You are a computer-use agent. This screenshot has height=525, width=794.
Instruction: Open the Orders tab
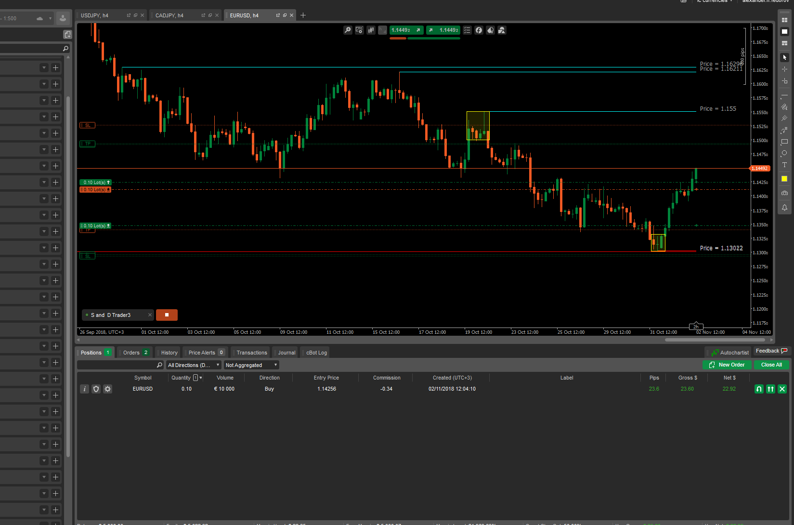coord(136,353)
